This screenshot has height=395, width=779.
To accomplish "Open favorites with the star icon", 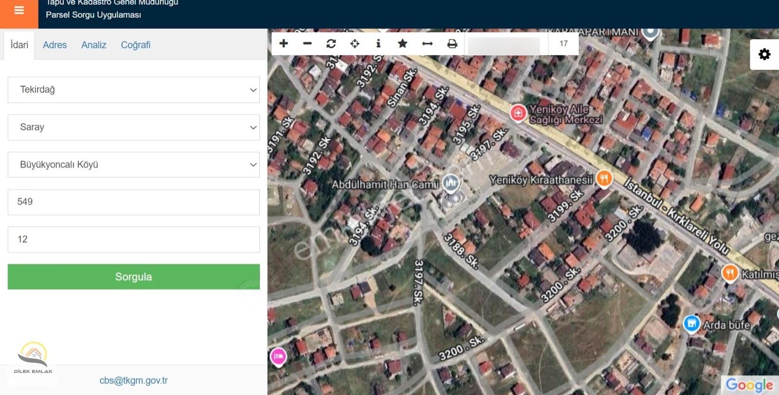I will pos(403,44).
